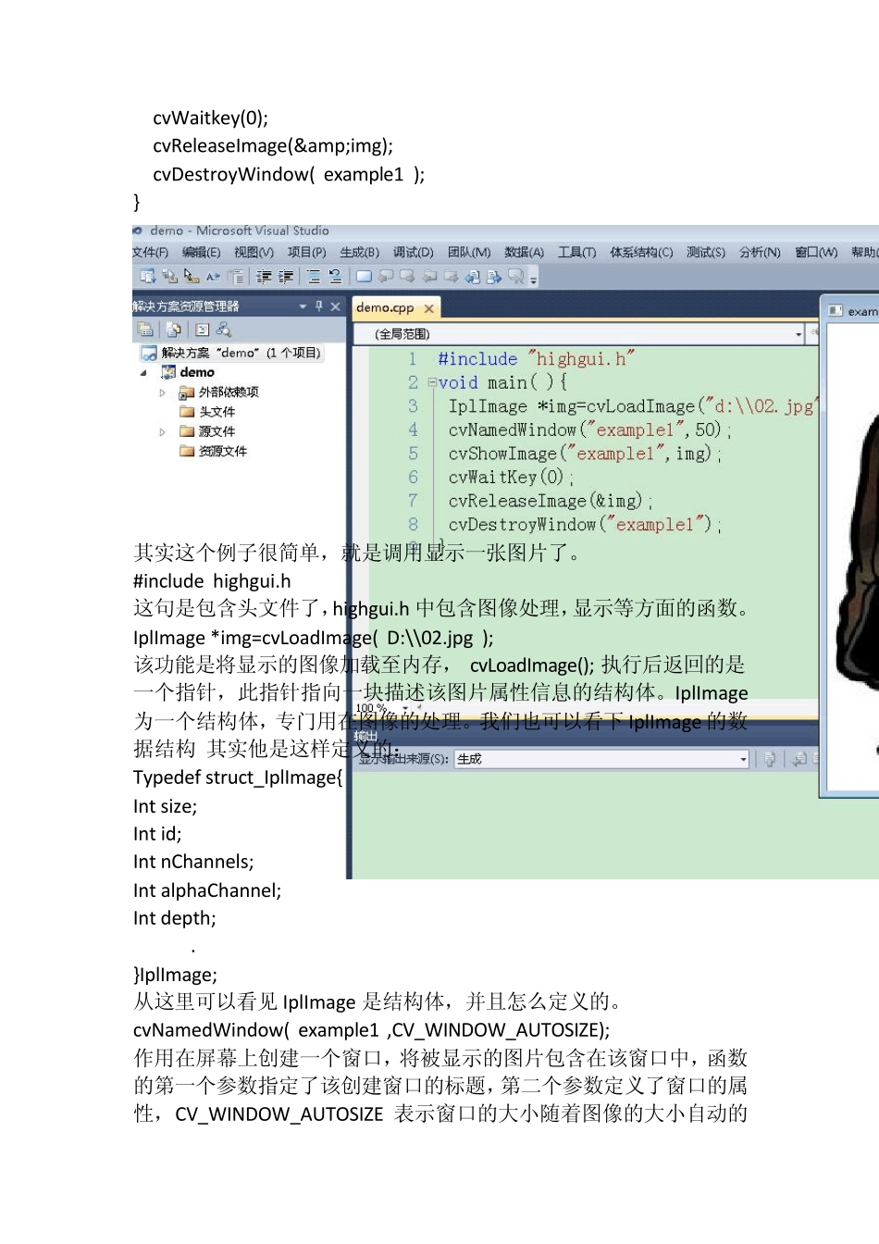The height and width of the screenshot is (1244, 879).
Task: Open the 项目(P) menu
Action: pos(306,252)
